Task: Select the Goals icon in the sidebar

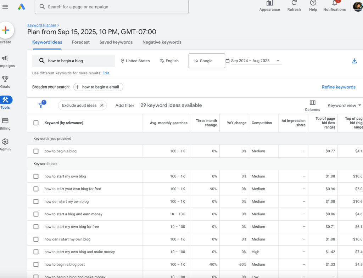Action: tap(5, 79)
